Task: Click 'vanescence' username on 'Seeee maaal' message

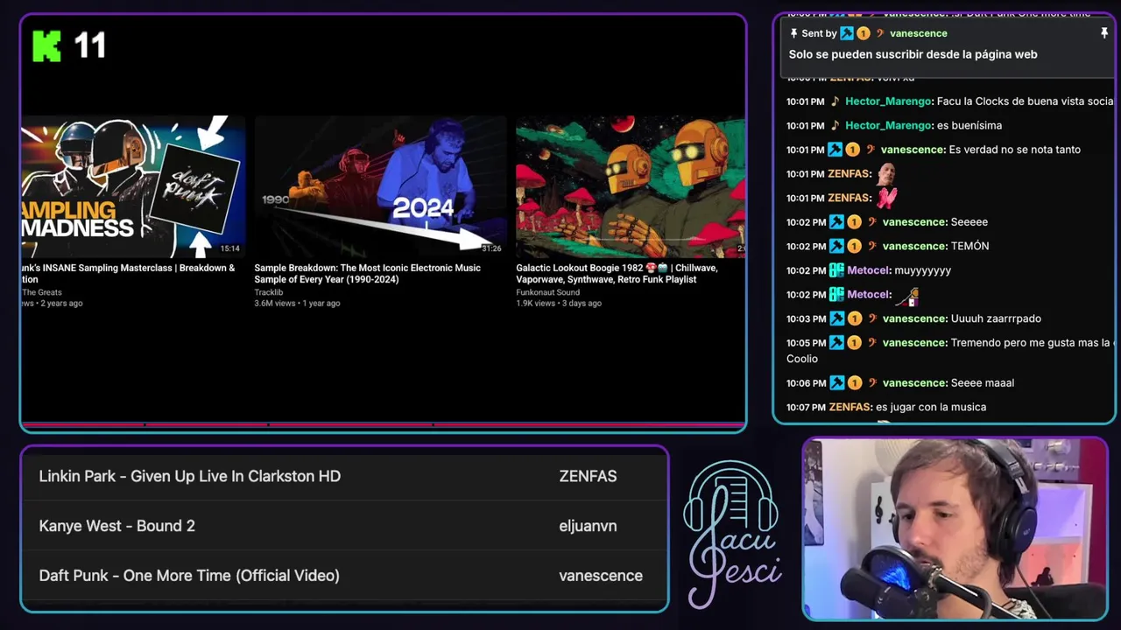Action: tap(913, 383)
